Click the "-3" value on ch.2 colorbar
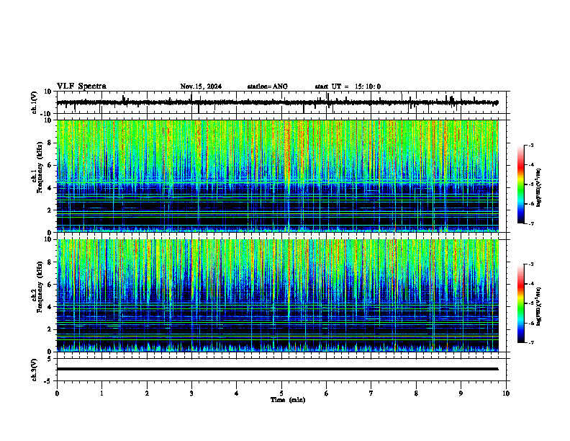 (x=530, y=264)
